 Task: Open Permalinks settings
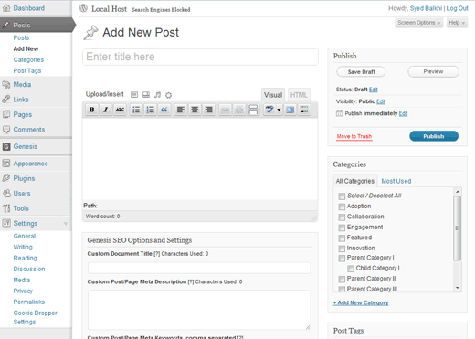click(x=29, y=302)
